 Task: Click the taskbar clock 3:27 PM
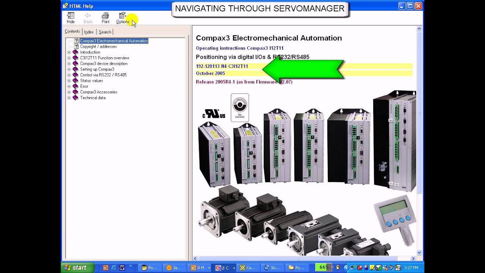point(411,268)
